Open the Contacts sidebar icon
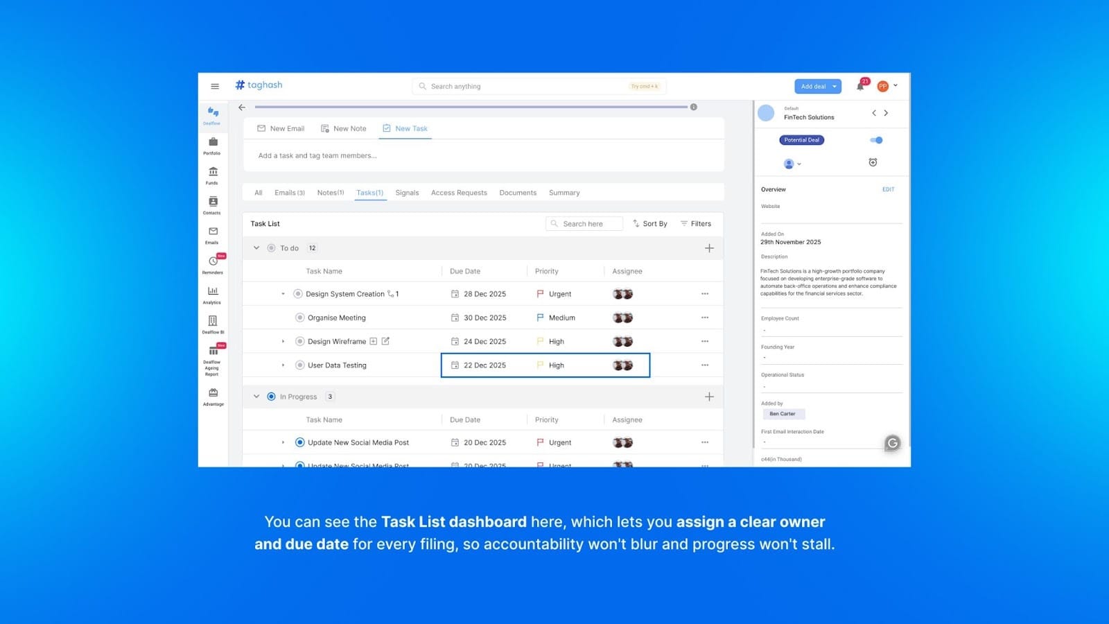The height and width of the screenshot is (624, 1109). point(213,204)
